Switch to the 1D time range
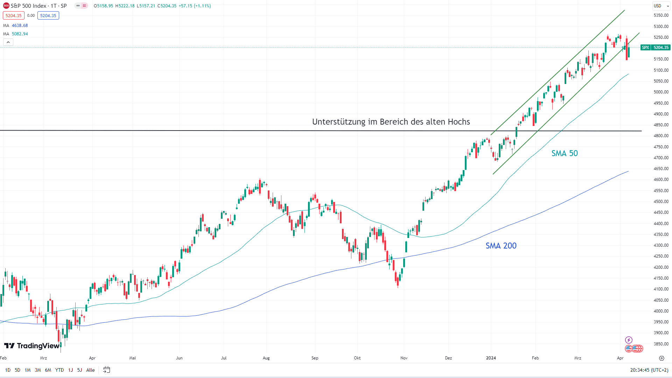 (x=8, y=370)
